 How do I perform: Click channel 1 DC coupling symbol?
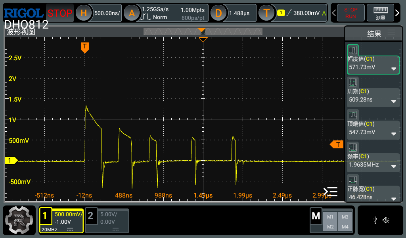70,229
